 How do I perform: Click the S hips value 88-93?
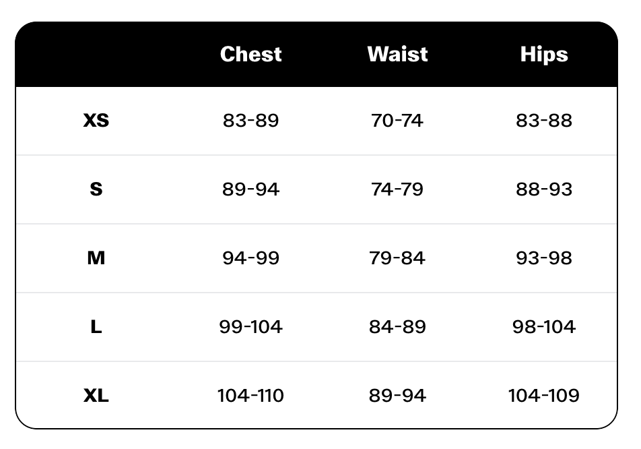pos(543,189)
